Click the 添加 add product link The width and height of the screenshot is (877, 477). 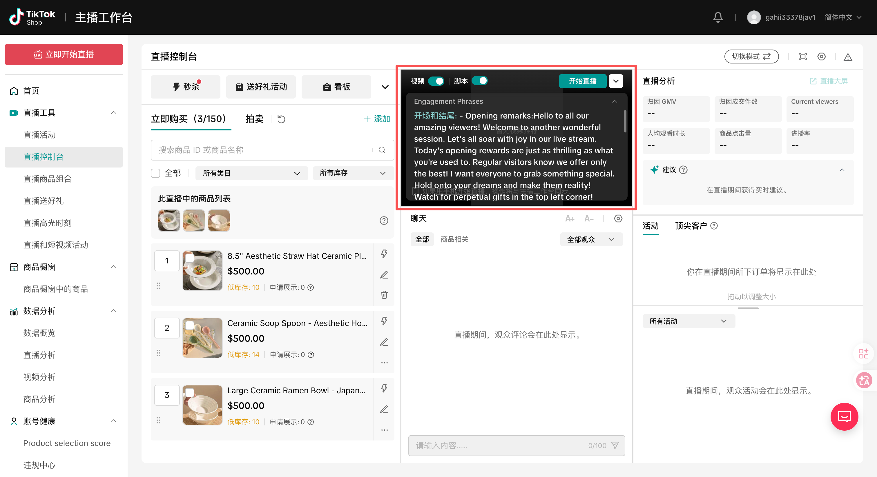point(377,119)
